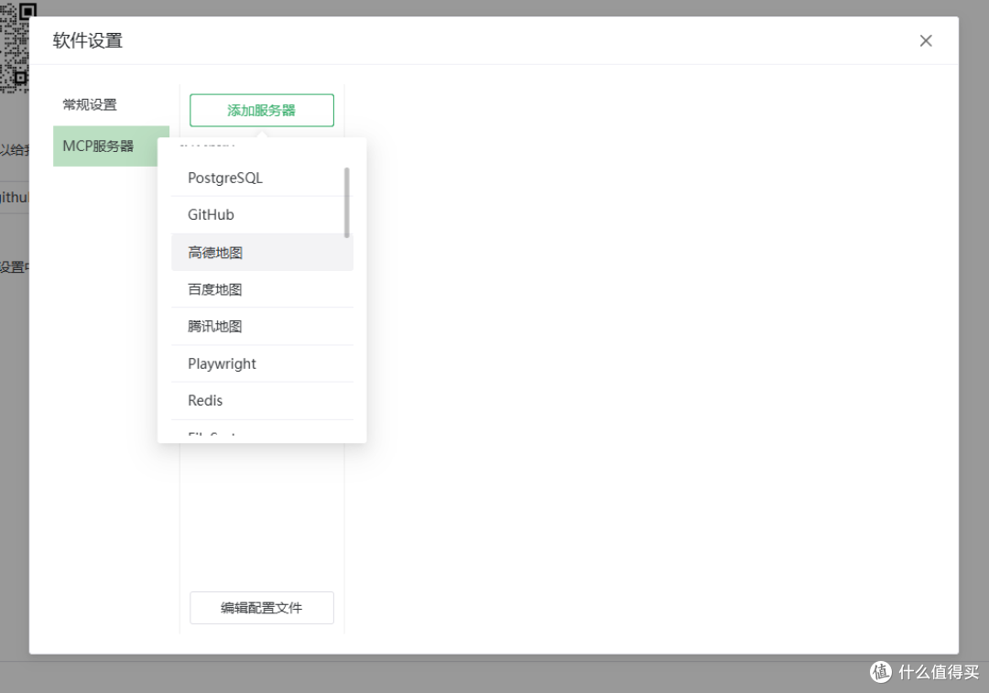The width and height of the screenshot is (989, 693).
Task: Click the 添加服务器 button
Action: click(x=262, y=111)
